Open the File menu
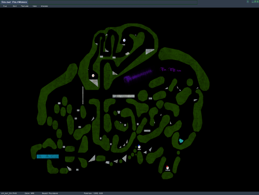259x195 pixels. (5, 6)
